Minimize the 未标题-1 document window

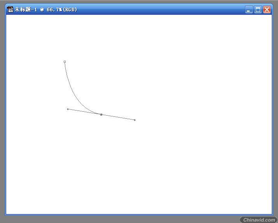249,10
